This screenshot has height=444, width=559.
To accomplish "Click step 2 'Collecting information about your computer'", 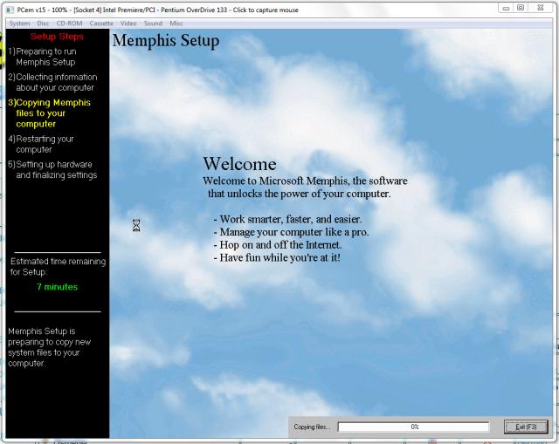I will (52, 82).
